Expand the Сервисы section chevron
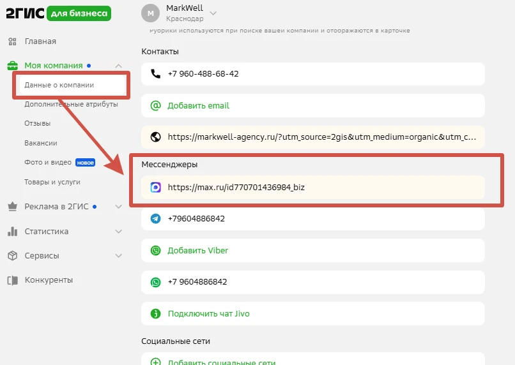This screenshot has width=515, height=365. pyautogui.click(x=119, y=256)
